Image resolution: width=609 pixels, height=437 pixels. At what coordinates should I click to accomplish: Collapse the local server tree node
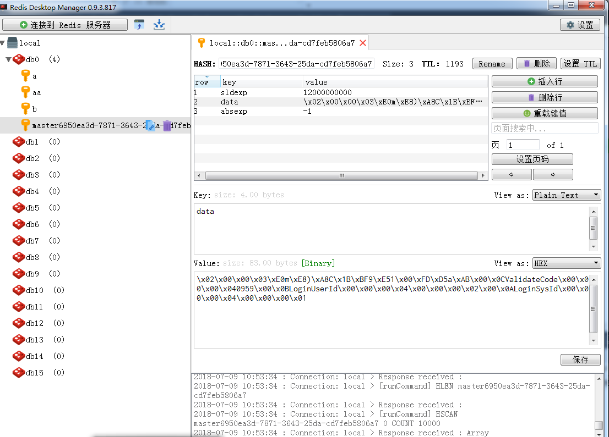[3, 43]
